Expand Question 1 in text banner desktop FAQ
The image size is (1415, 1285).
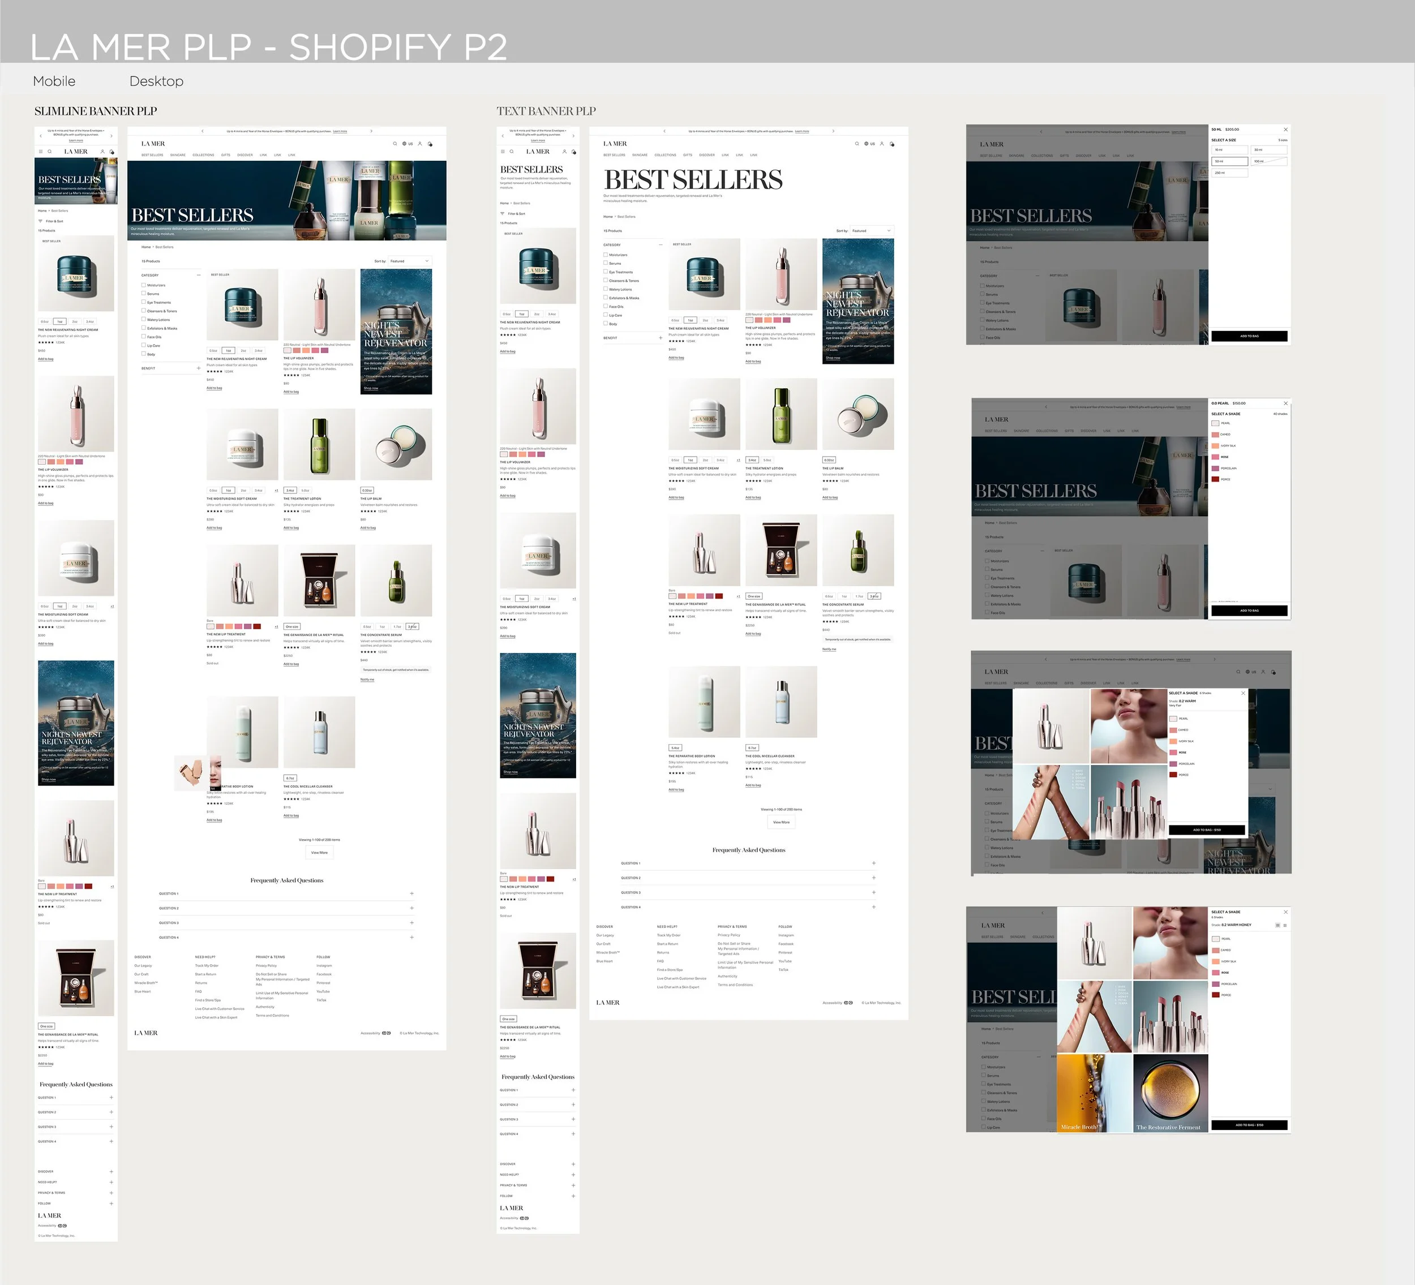pos(873,863)
